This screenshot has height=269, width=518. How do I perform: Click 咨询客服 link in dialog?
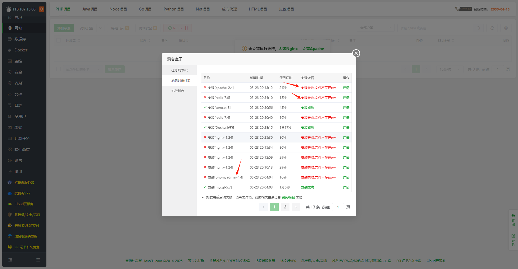[x=288, y=197]
